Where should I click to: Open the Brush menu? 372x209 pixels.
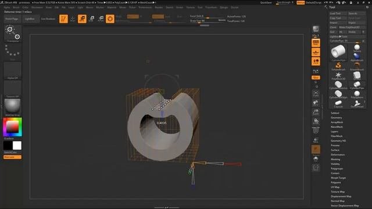click(x=16, y=8)
